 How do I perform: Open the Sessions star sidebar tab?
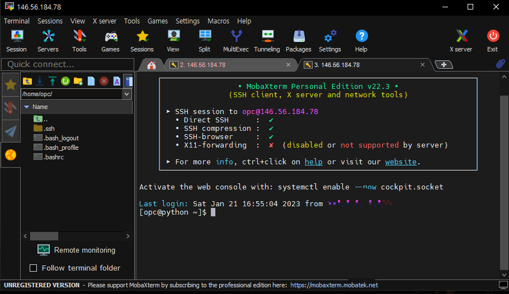[11, 85]
